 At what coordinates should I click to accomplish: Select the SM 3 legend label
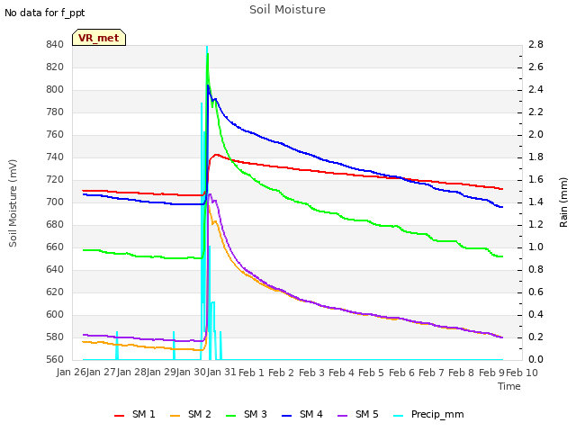click(256, 414)
